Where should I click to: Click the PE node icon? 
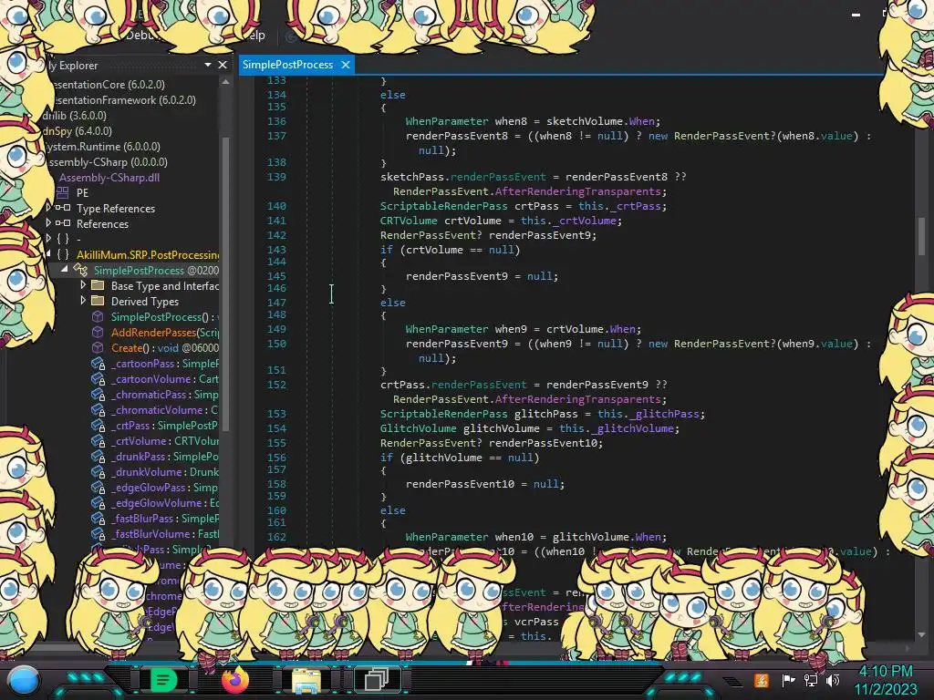pyautogui.click(x=63, y=192)
